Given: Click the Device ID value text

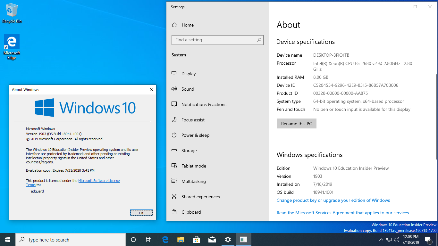Looking at the screenshot, I should tap(356, 85).
